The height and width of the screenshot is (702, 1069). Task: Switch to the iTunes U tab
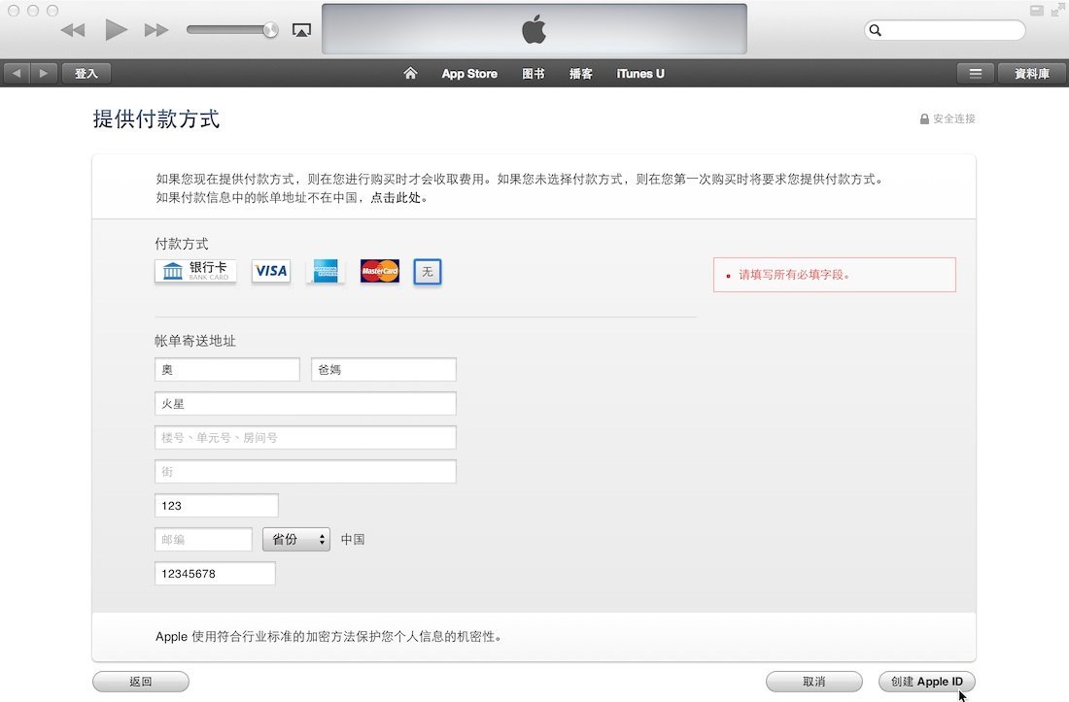pos(640,74)
